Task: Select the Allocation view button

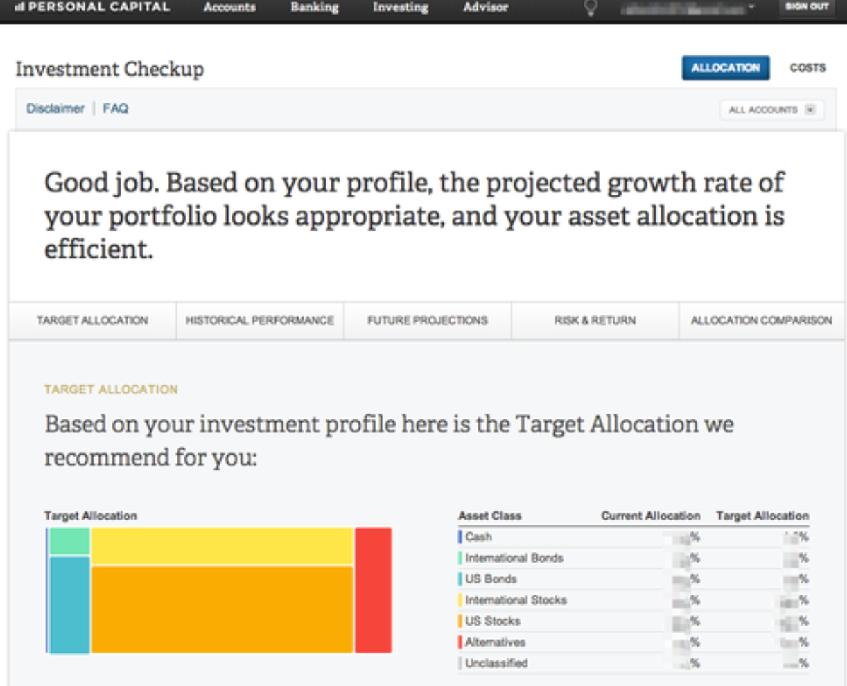Action: click(725, 68)
